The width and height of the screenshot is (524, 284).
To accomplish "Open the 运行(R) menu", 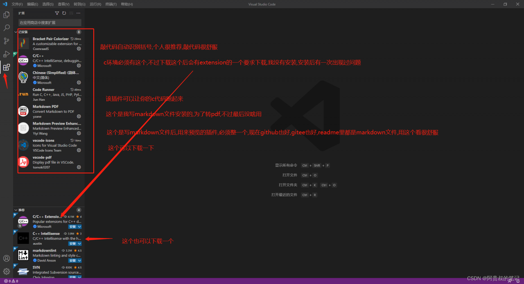I will [x=95, y=4].
